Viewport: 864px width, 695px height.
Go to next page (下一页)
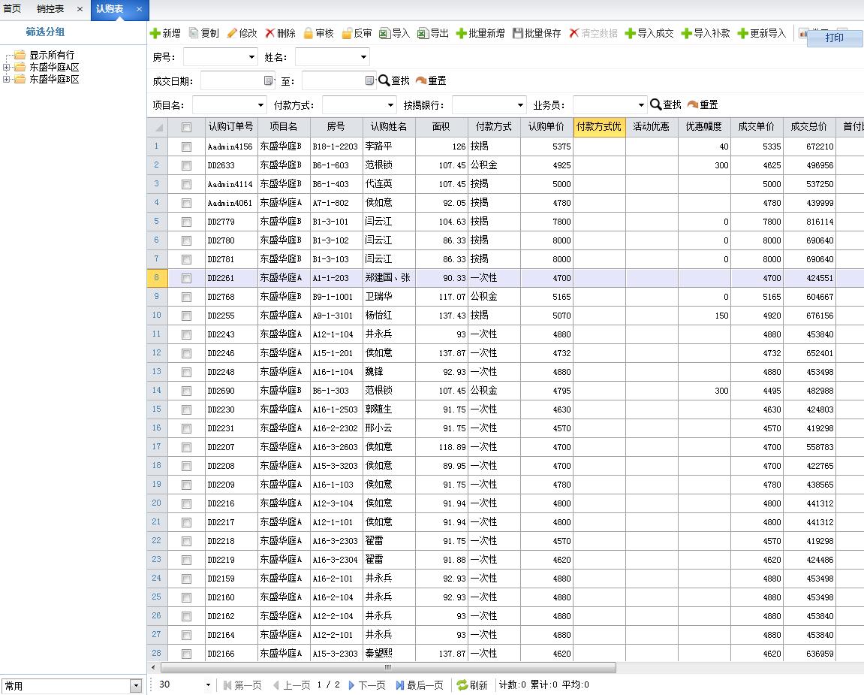coord(367,685)
